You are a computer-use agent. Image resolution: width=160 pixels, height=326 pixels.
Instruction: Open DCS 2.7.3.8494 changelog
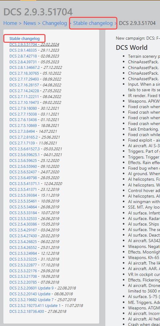point(22,132)
